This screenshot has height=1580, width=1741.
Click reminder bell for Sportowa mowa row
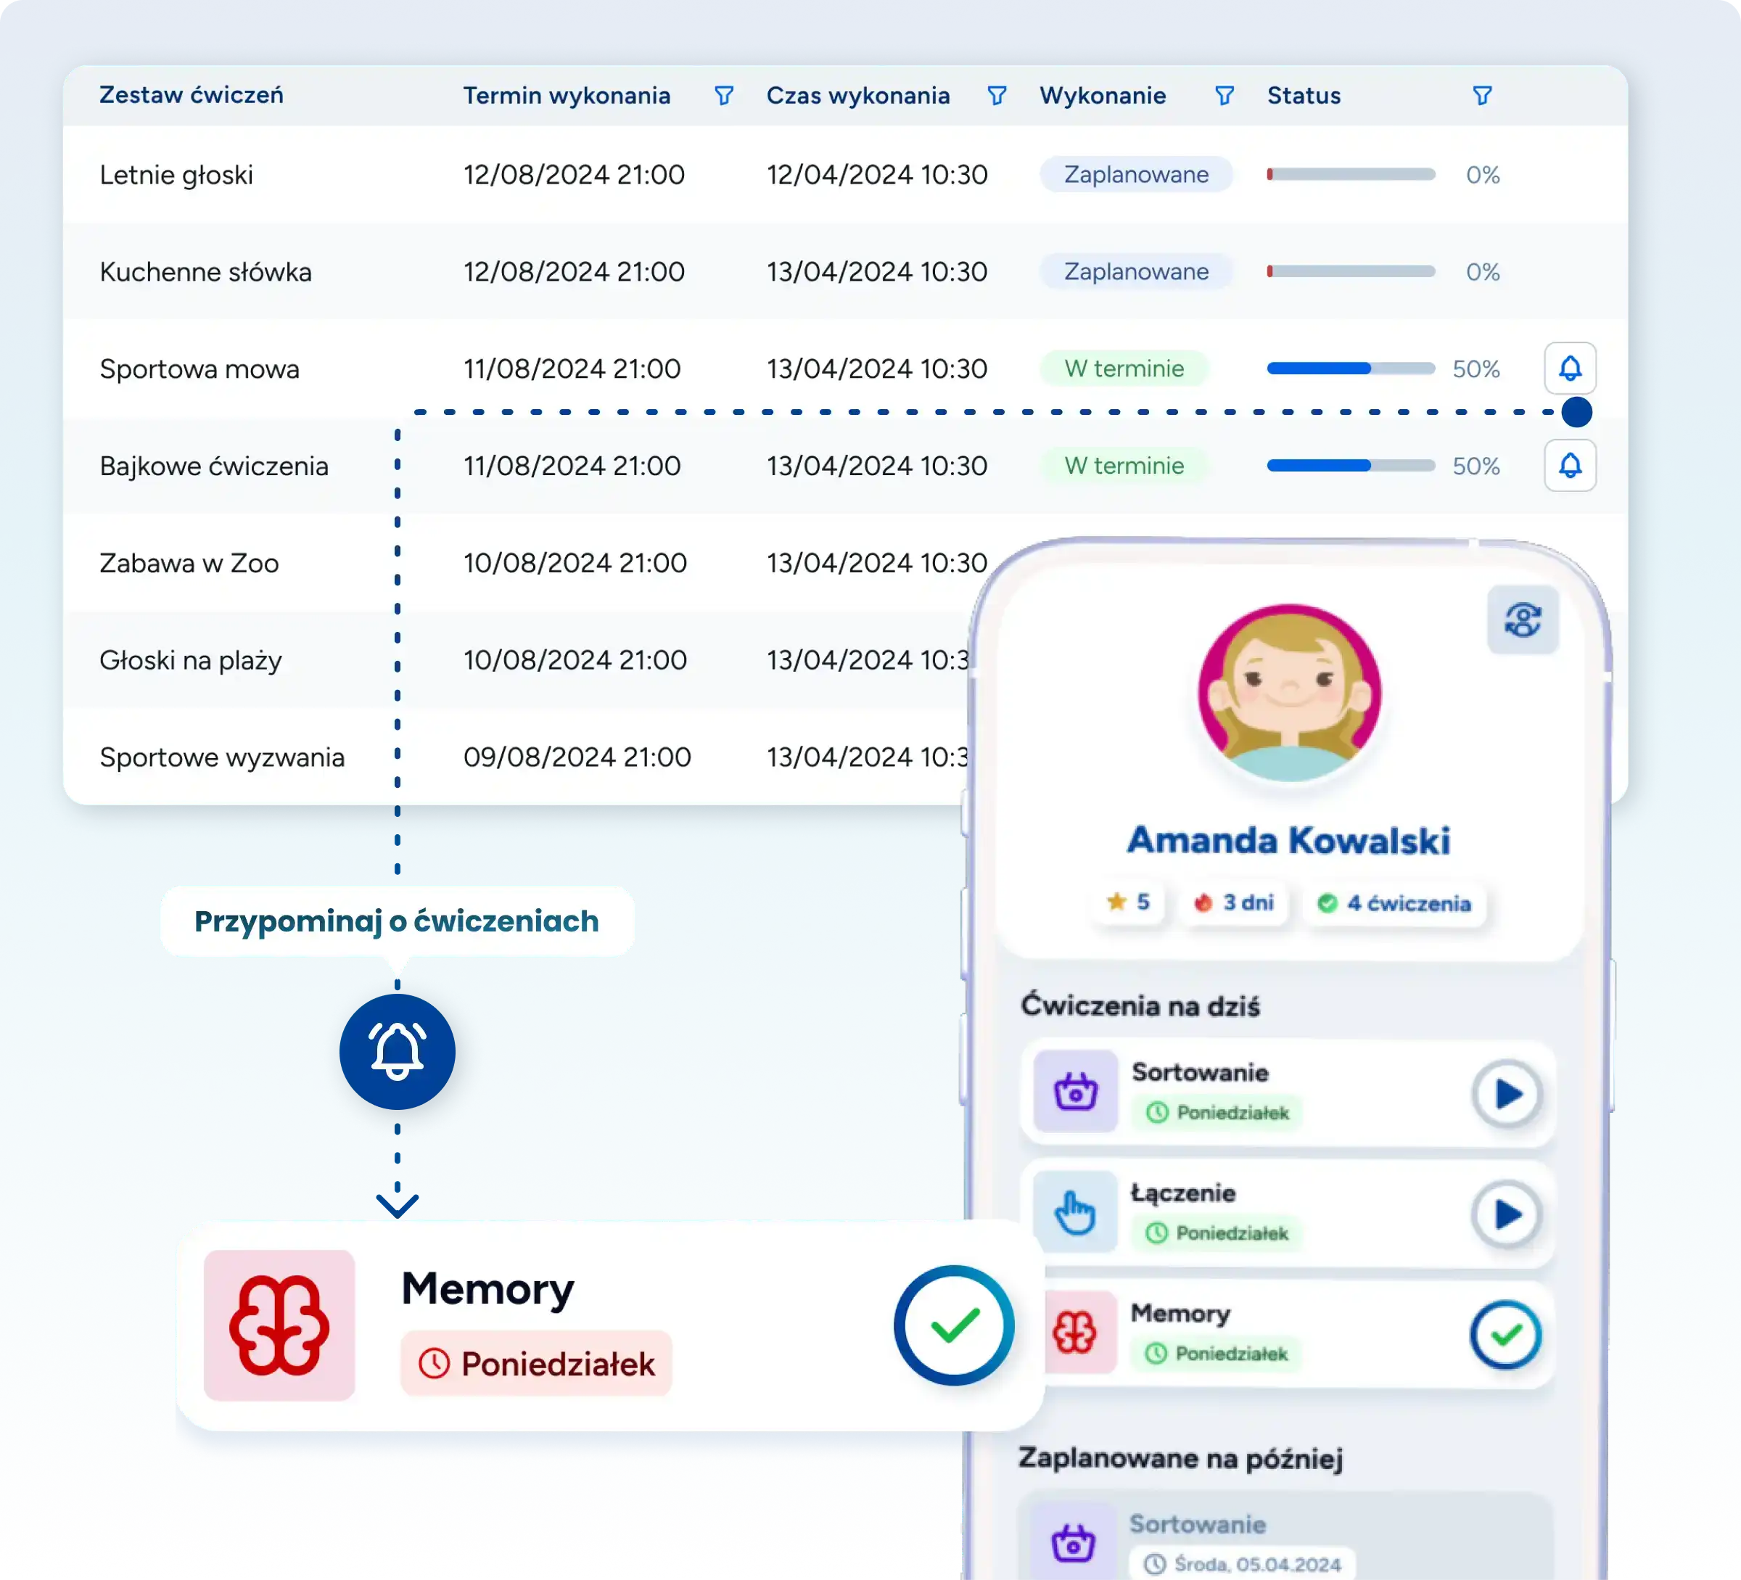[1569, 369]
